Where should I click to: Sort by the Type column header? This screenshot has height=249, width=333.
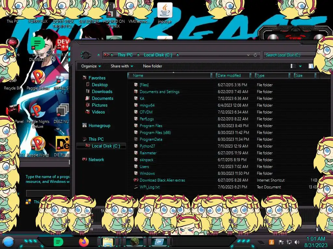click(x=273, y=75)
